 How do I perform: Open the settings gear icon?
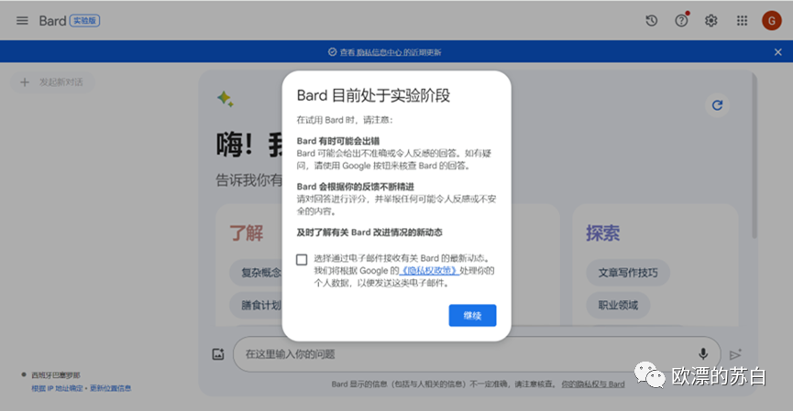click(x=711, y=20)
